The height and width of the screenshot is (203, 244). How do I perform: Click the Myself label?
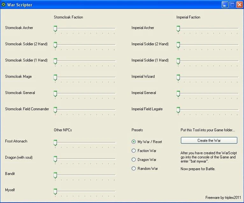10,190
